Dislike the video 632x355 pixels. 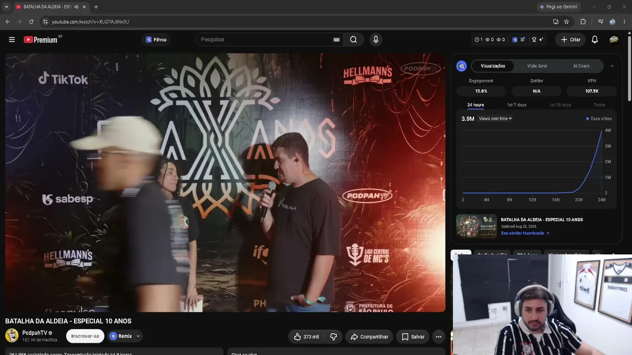pos(333,337)
